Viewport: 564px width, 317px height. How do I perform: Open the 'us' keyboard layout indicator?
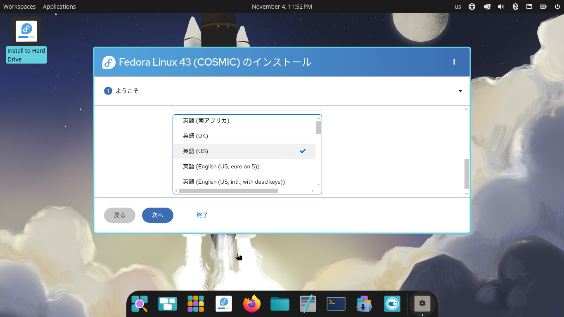point(458,7)
